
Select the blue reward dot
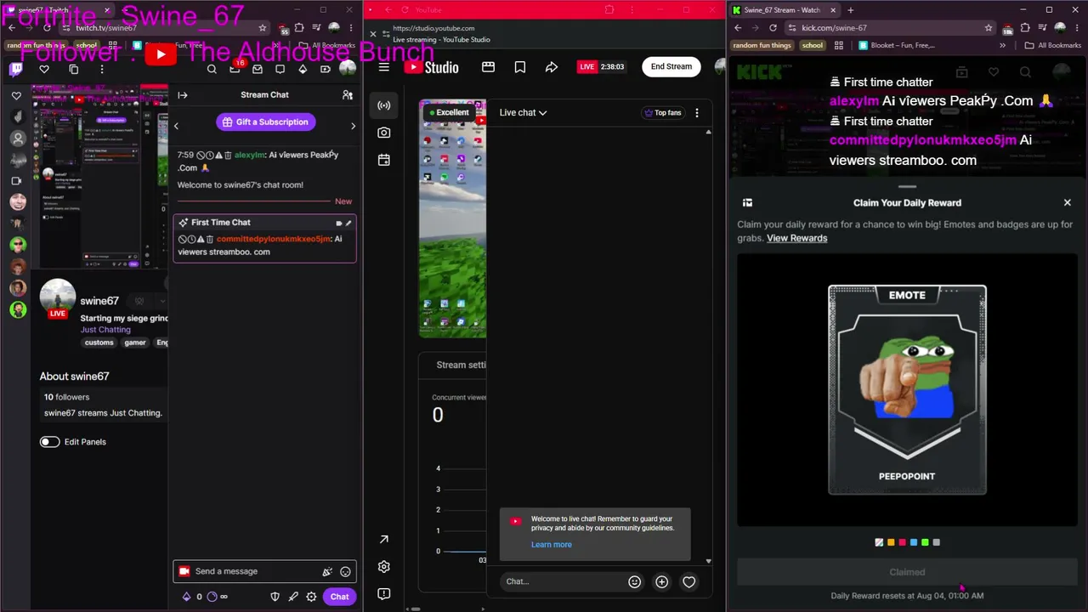[x=914, y=542]
